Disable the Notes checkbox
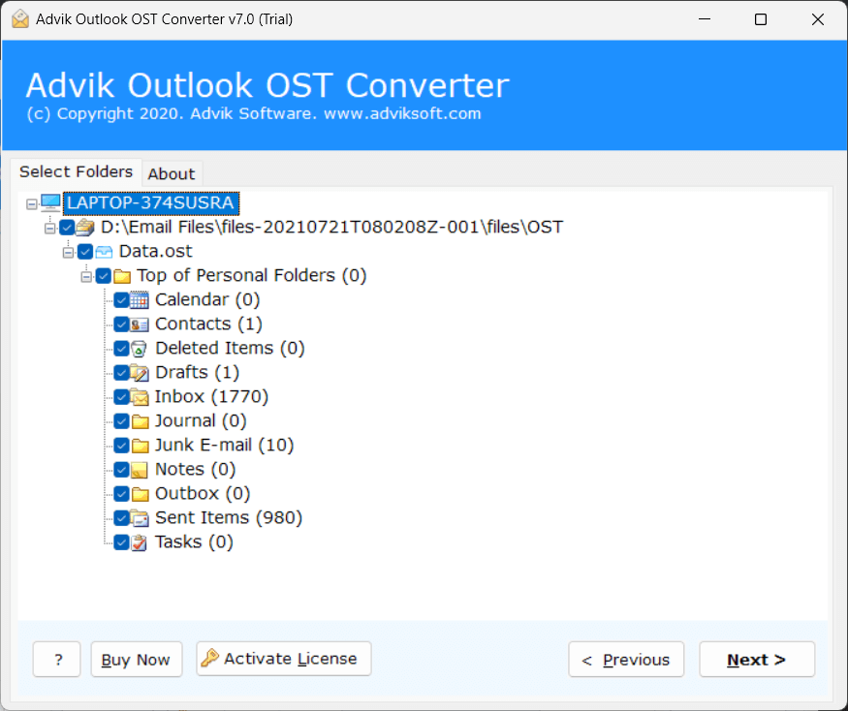The height and width of the screenshot is (711, 848). 121,470
